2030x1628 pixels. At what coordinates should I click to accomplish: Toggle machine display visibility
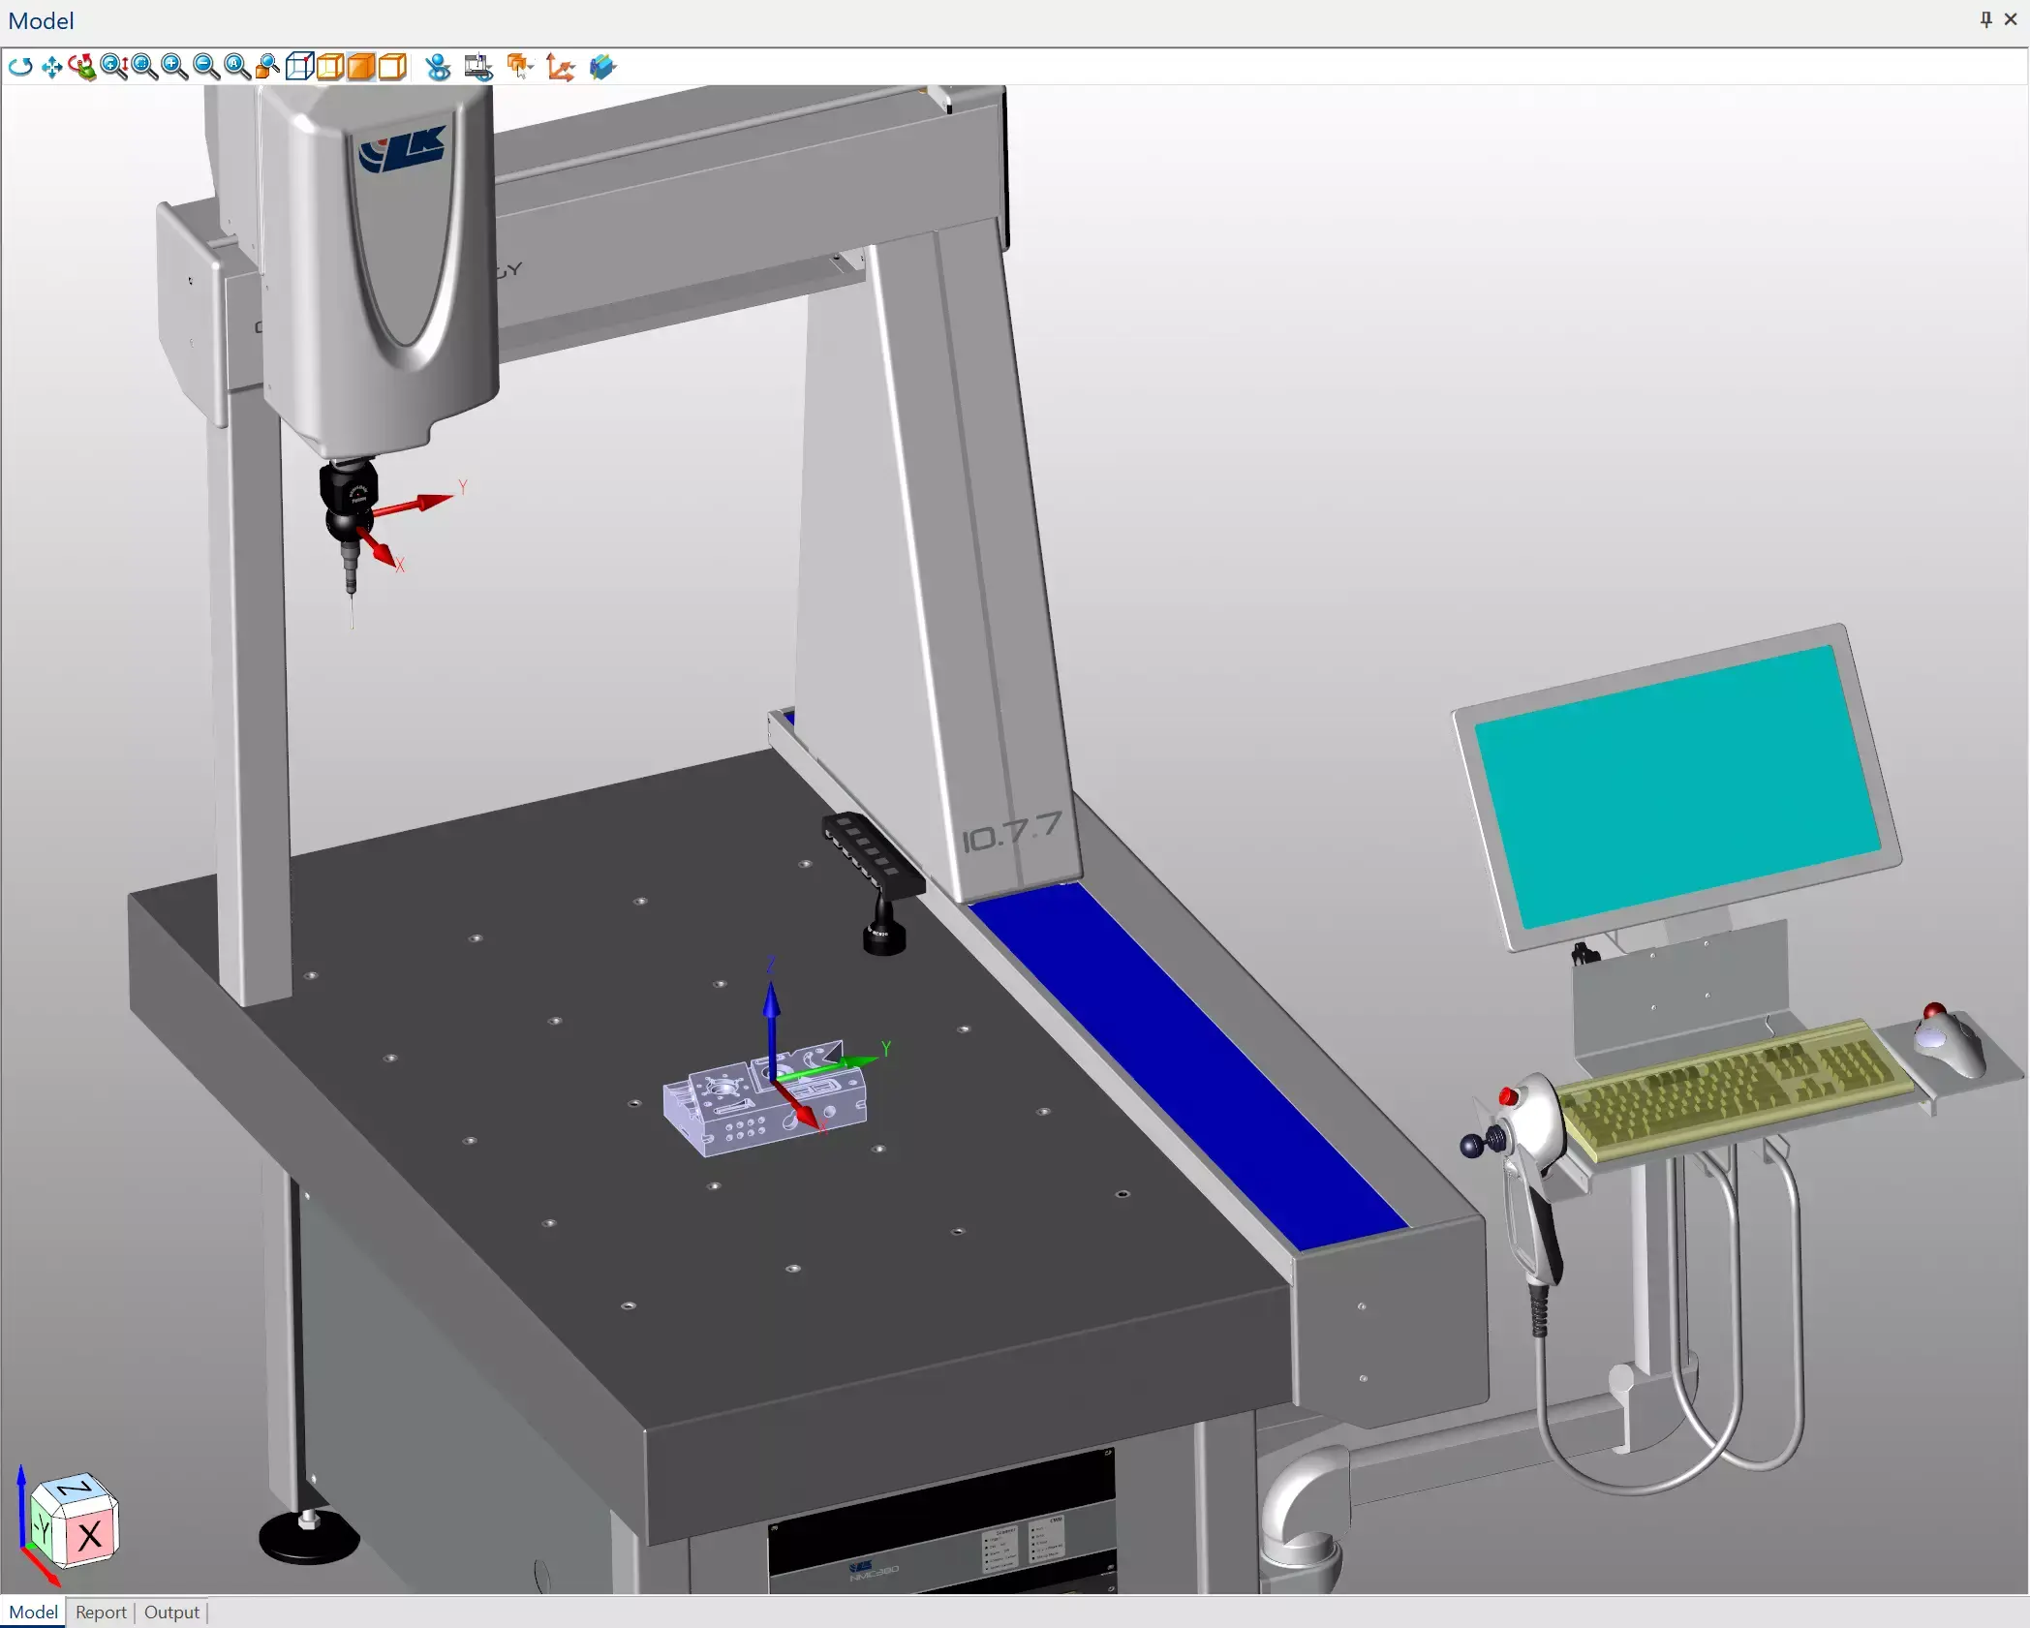point(478,67)
